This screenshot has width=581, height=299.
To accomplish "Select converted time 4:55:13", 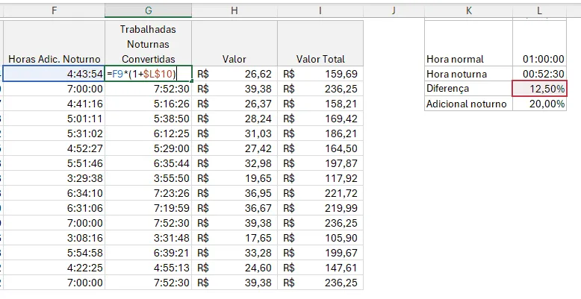I will [148, 268].
